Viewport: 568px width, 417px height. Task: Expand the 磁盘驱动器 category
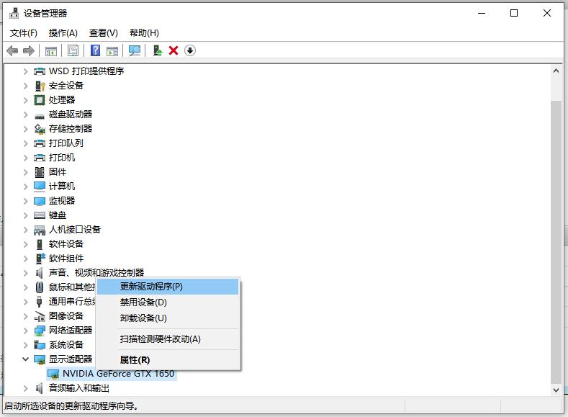(x=26, y=114)
